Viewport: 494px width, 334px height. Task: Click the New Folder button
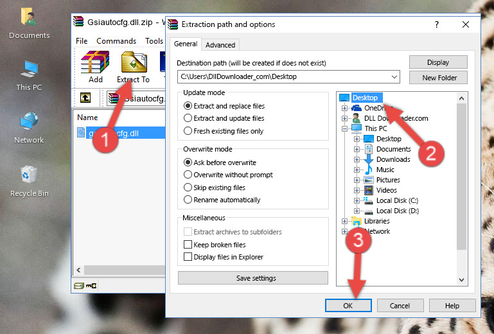point(438,78)
